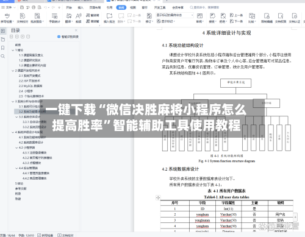Collapse the '4.4 后台管理端' outline section

click(x=16, y=168)
